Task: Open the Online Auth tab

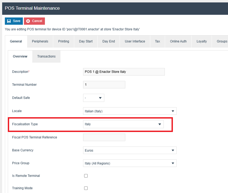Action: pyautogui.click(x=178, y=41)
